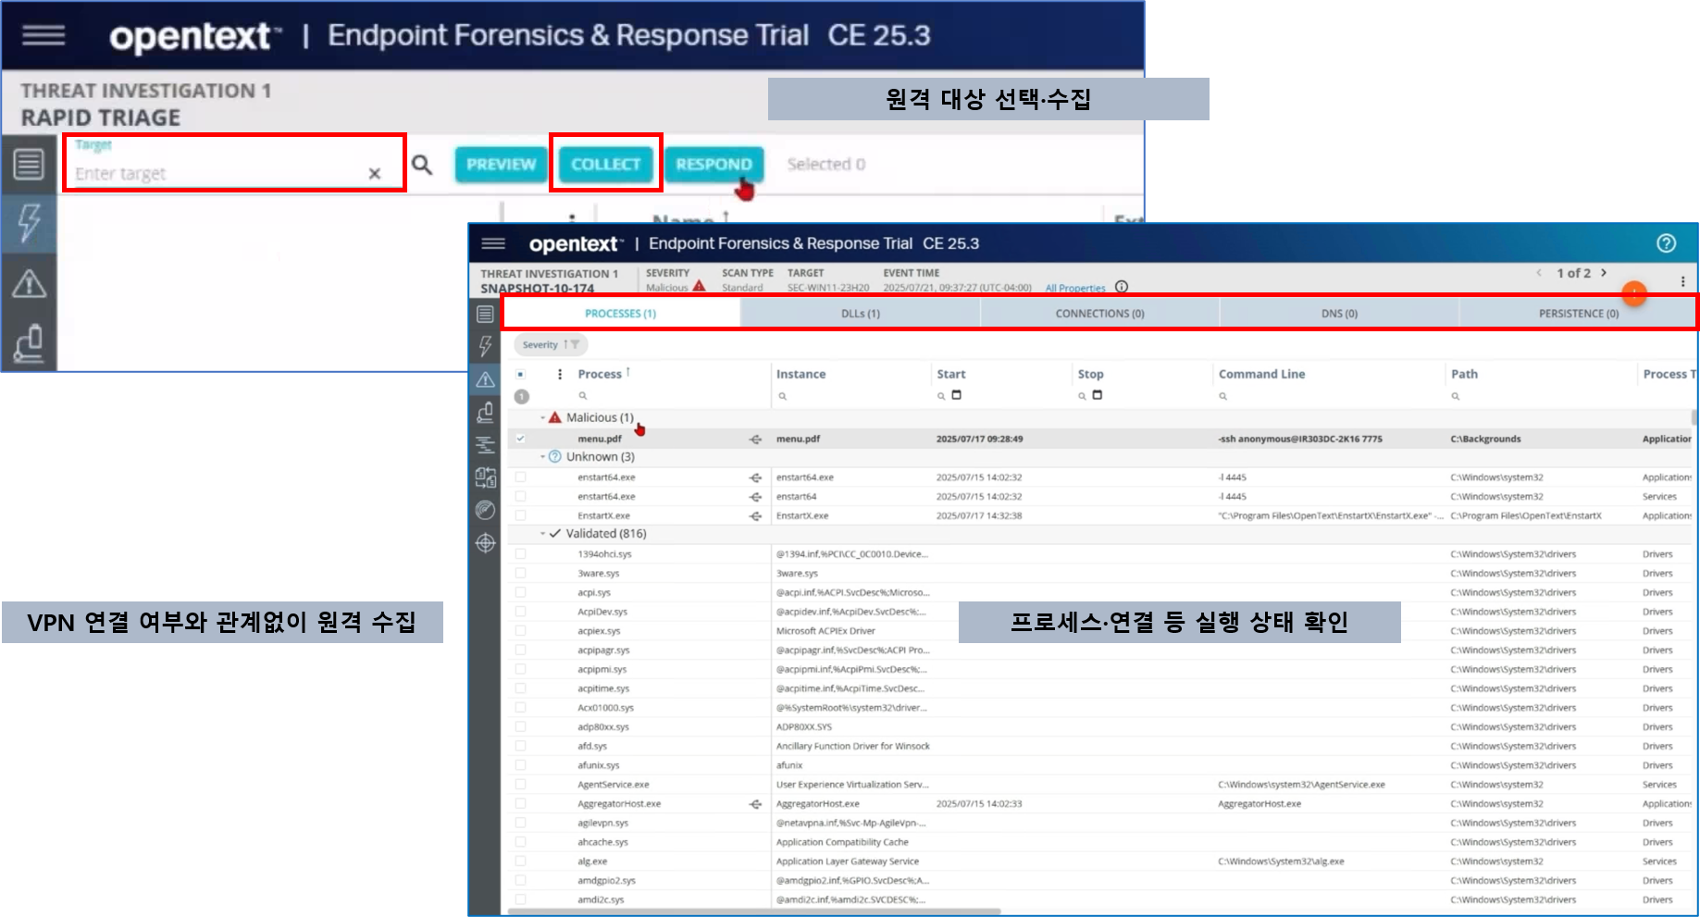The image size is (1700, 917).
Task: Select the lightning icon in the snapshot sidebar
Action: [x=485, y=346]
